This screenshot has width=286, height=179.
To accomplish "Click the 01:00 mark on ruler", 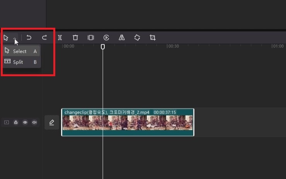I will [x=278, y=46].
